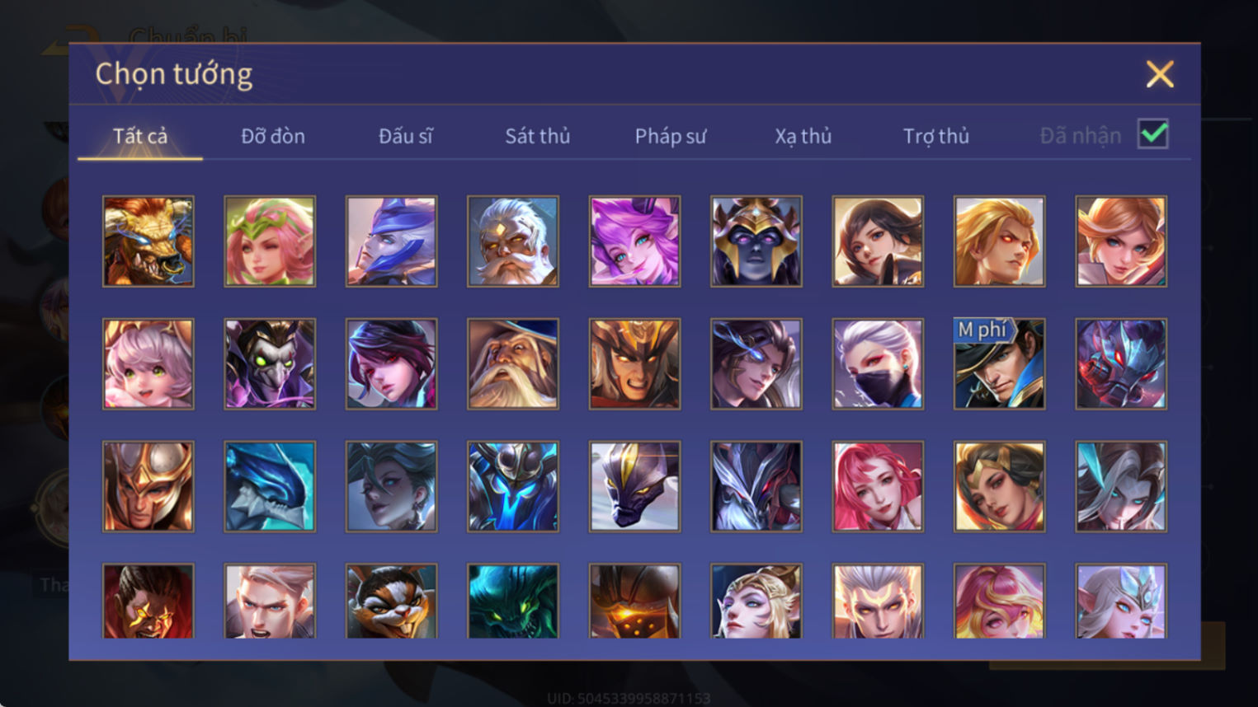
Task: Switch to the 'Xạ thủ' tab
Action: pos(803,136)
